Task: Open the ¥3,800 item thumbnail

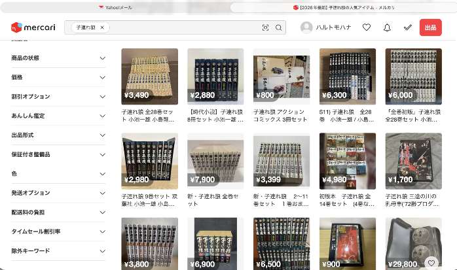Action: (149, 244)
